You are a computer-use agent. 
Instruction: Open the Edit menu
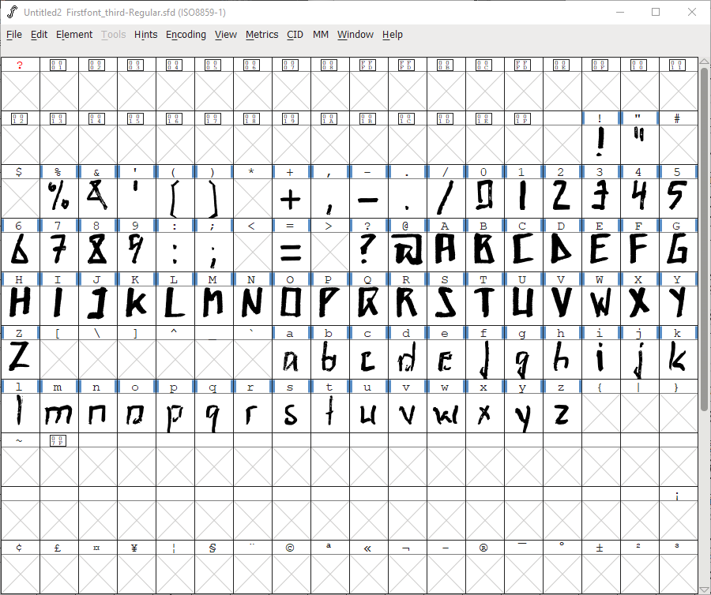pos(38,35)
